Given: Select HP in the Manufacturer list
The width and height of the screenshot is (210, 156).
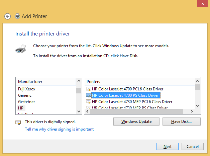Looking at the screenshot, I should (x=21, y=108).
